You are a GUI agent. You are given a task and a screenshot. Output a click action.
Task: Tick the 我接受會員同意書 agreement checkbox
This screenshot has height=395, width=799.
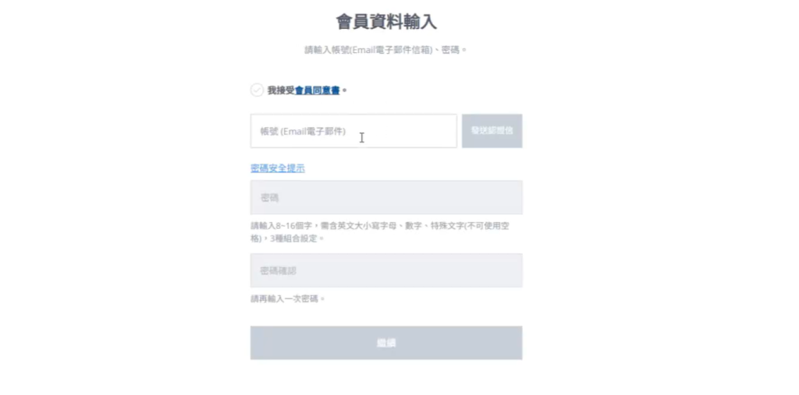coord(257,90)
